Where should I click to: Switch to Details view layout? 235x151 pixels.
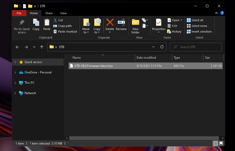click(x=215, y=143)
